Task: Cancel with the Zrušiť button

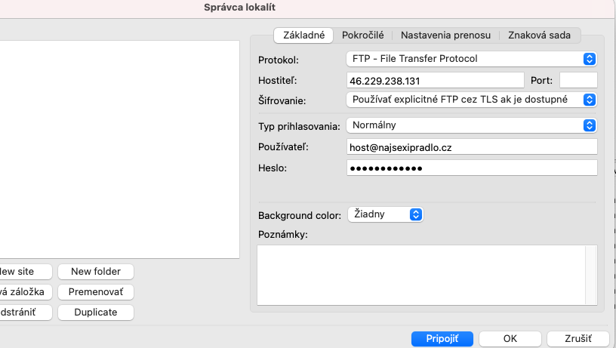Action: tap(578, 339)
